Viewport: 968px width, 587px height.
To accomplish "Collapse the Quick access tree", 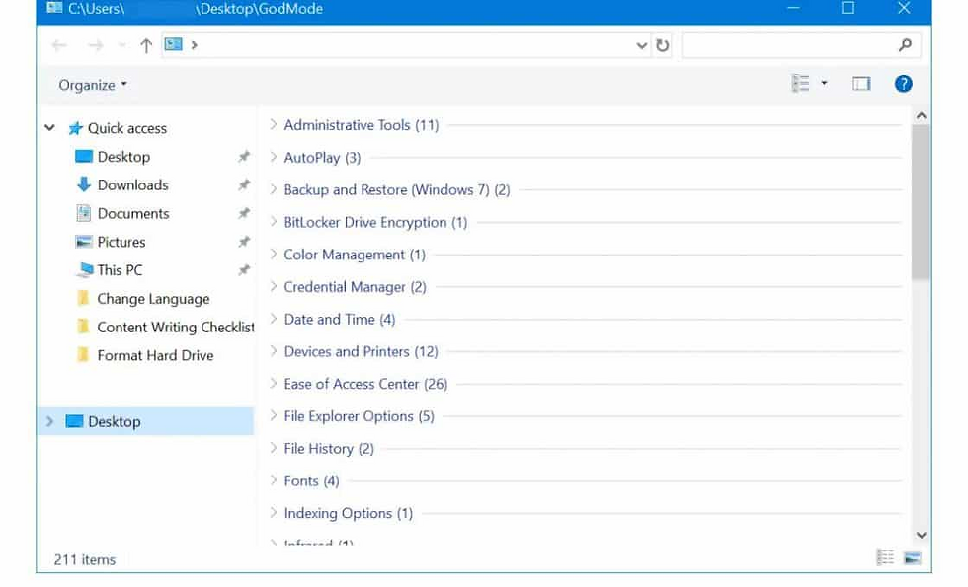I will pos(50,127).
